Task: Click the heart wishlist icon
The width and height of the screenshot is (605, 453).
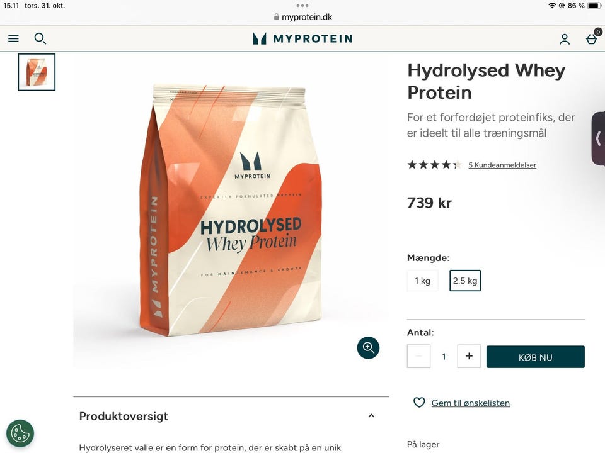Action: 419,403
